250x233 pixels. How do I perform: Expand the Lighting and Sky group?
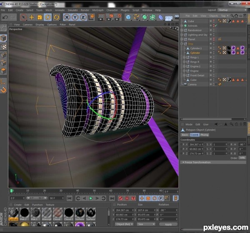point(182,35)
